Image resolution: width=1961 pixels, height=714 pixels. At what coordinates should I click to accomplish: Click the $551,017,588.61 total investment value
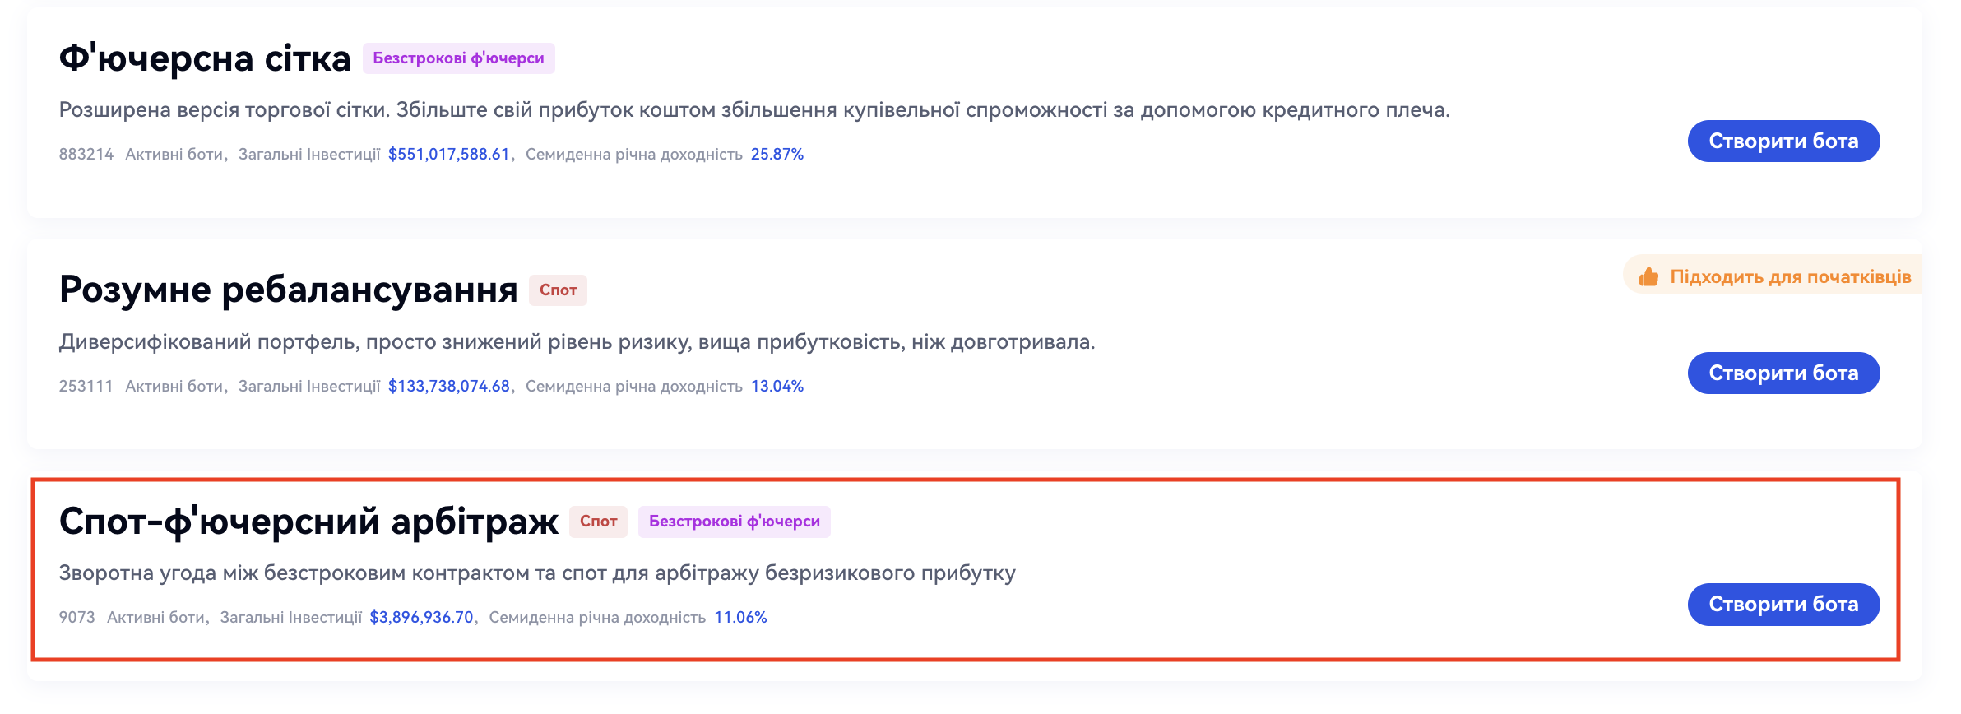click(448, 155)
